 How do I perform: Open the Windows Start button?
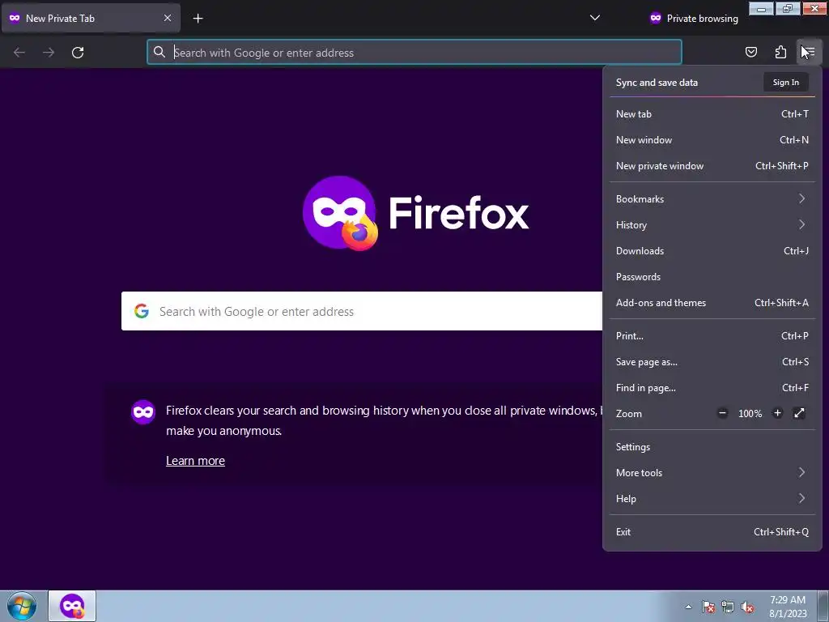[22, 606]
